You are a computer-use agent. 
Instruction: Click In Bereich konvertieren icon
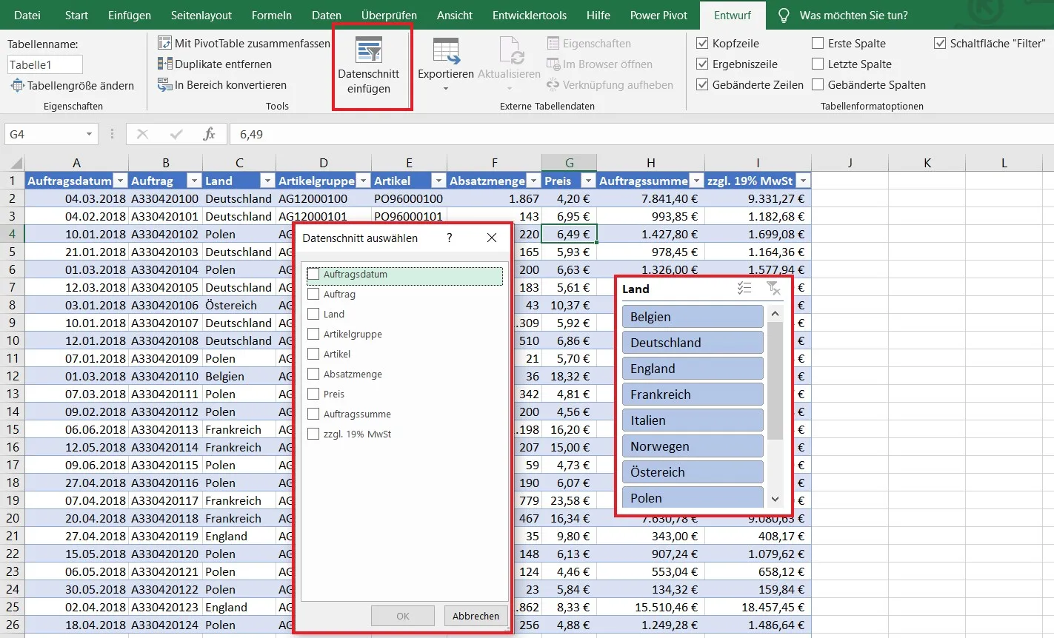point(165,85)
